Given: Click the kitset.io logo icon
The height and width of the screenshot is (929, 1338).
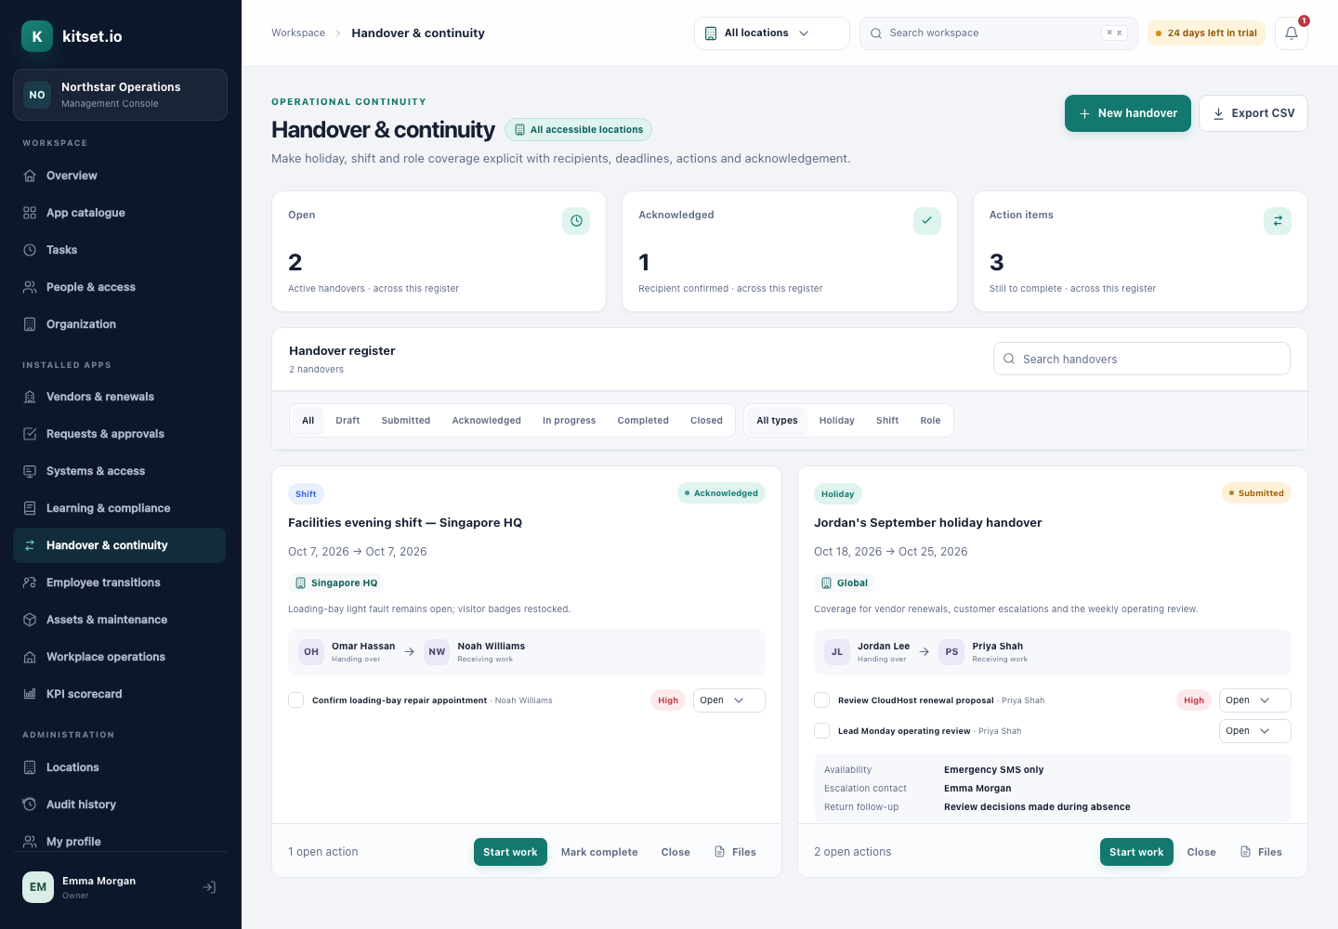Looking at the screenshot, I should coord(37,36).
